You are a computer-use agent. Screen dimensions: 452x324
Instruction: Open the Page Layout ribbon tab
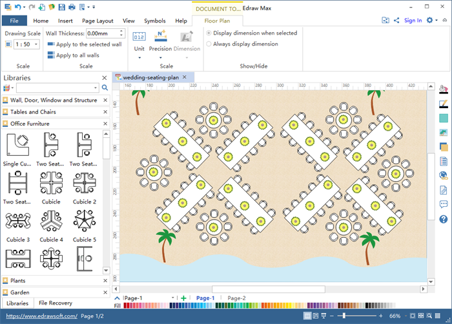coord(98,21)
